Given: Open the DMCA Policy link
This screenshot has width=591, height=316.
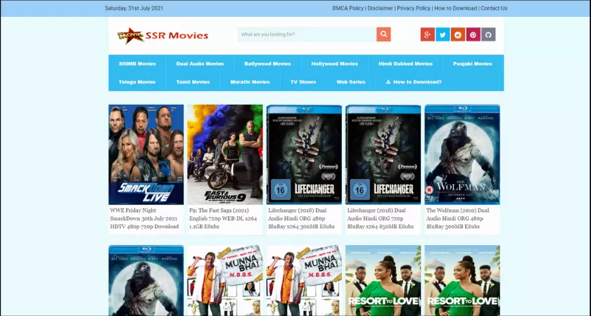Looking at the screenshot, I should click(x=348, y=8).
